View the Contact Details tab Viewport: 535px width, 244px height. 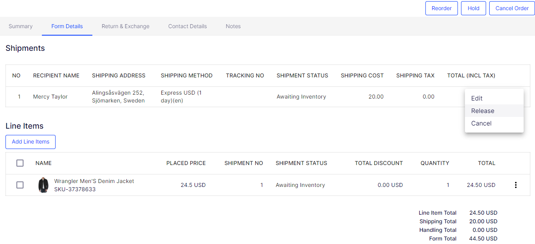(187, 26)
